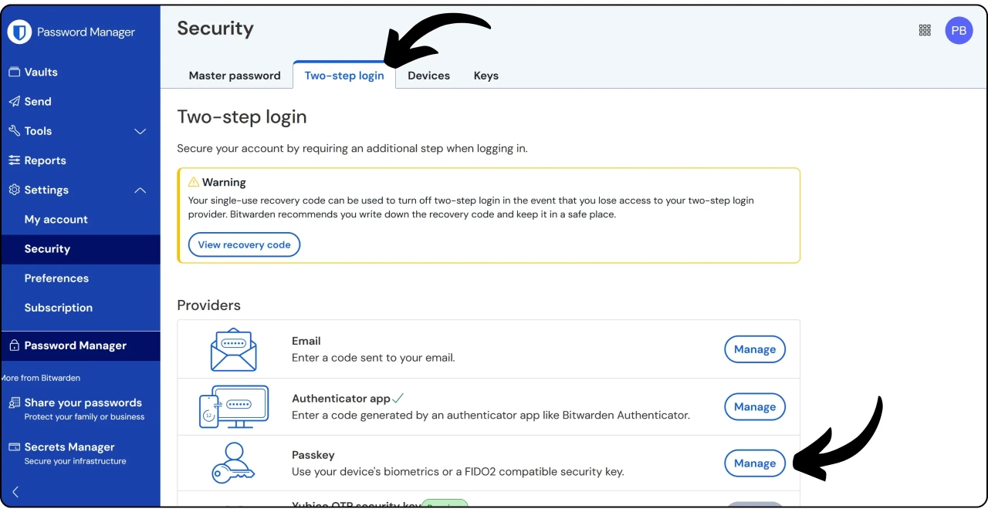Manage the Authenticator app provider
The height and width of the screenshot is (512, 988).
coord(755,406)
